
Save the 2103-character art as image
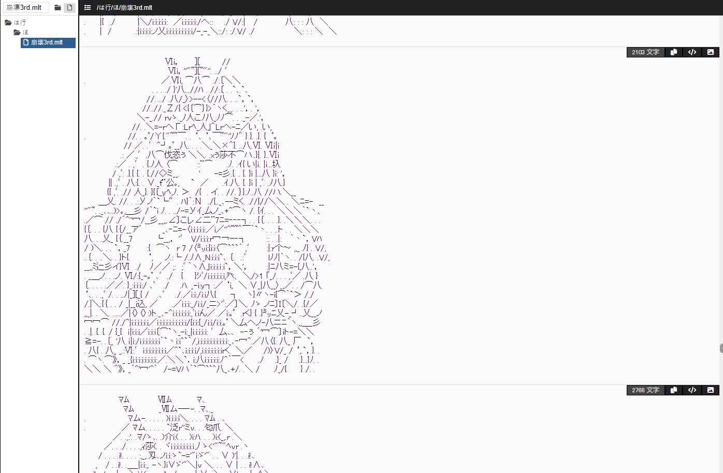tap(711, 52)
